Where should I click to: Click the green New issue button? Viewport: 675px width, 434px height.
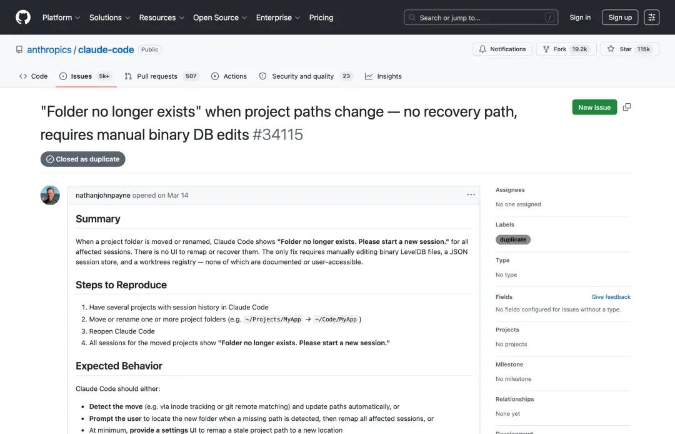(594, 107)
